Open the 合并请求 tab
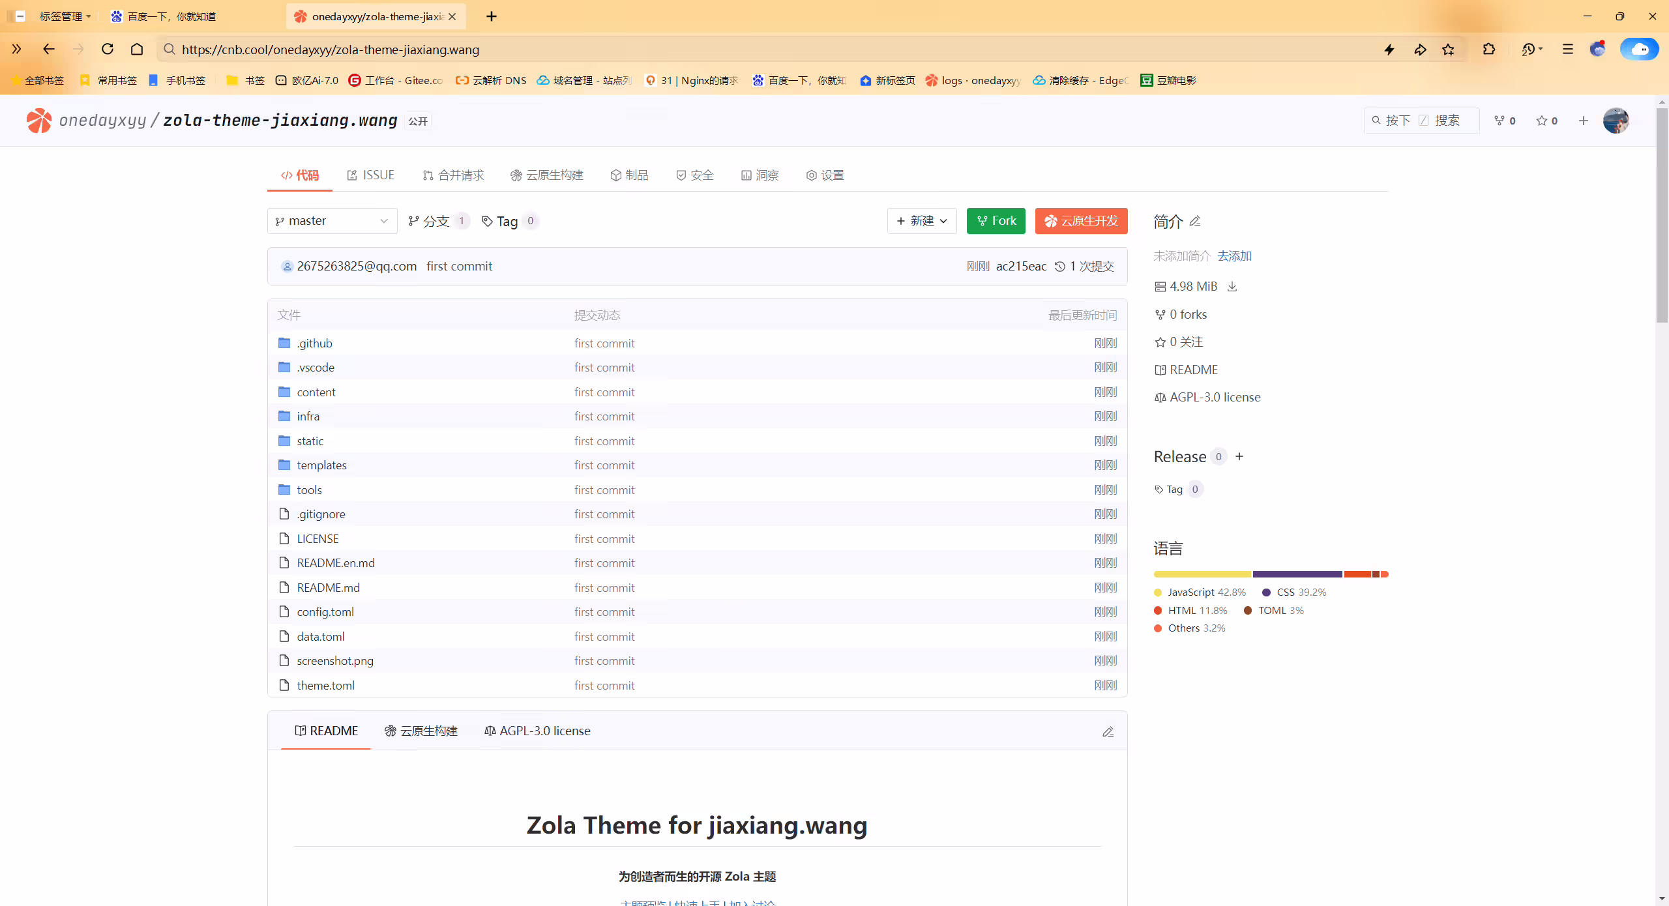 (x=453, y=175)
